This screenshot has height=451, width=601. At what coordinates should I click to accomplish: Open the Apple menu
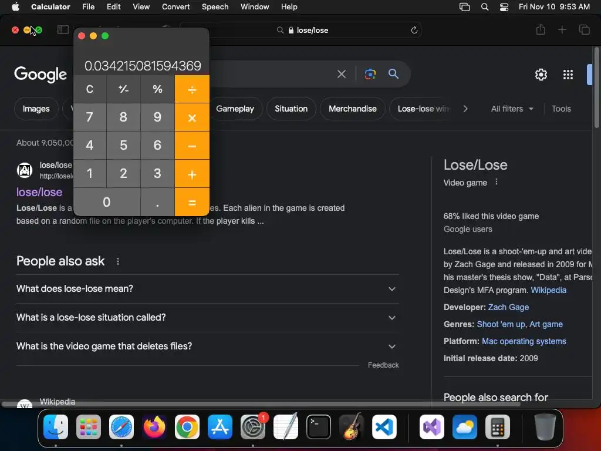click(x=15, y=7)
